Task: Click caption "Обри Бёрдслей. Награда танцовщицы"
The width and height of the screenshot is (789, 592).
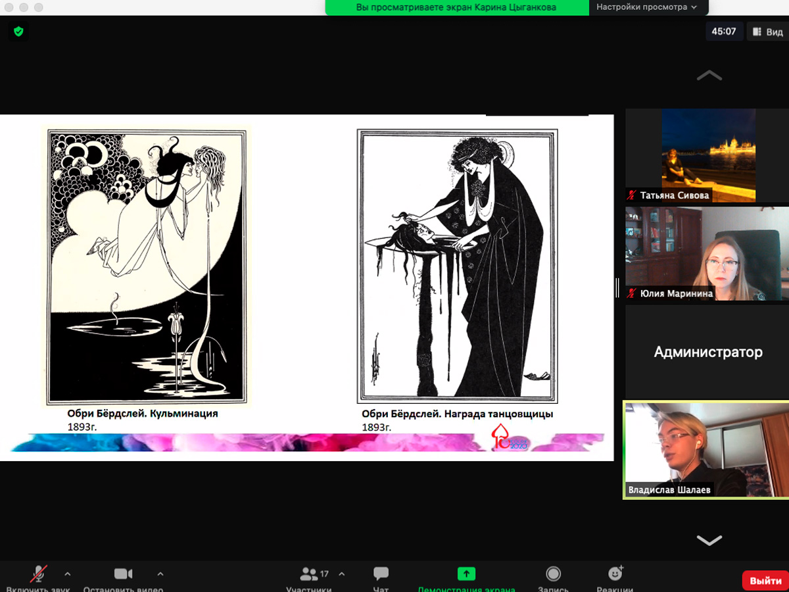Action: (458, 414)
